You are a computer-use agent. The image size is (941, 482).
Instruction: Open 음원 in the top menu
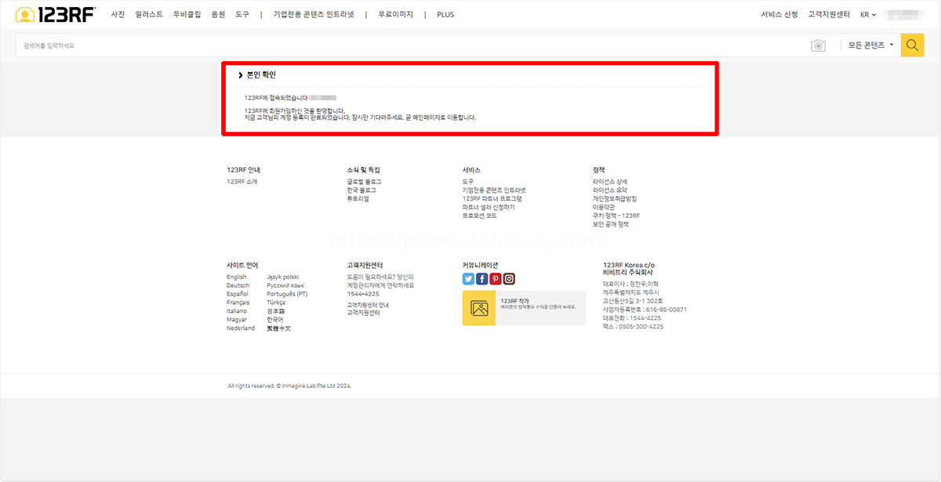pos(218,14)
